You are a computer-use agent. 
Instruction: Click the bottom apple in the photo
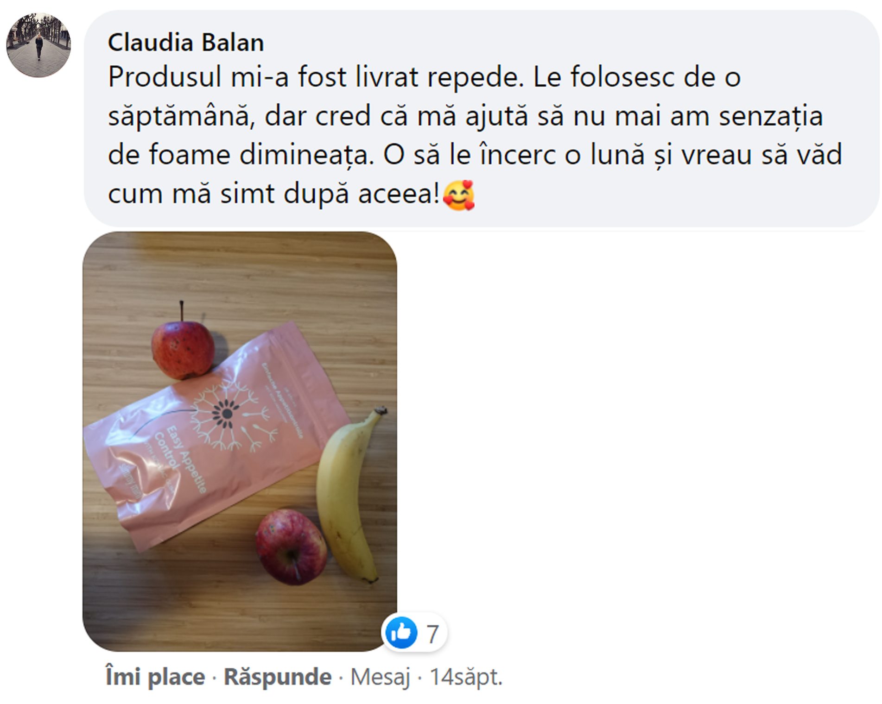coord(291,547)
